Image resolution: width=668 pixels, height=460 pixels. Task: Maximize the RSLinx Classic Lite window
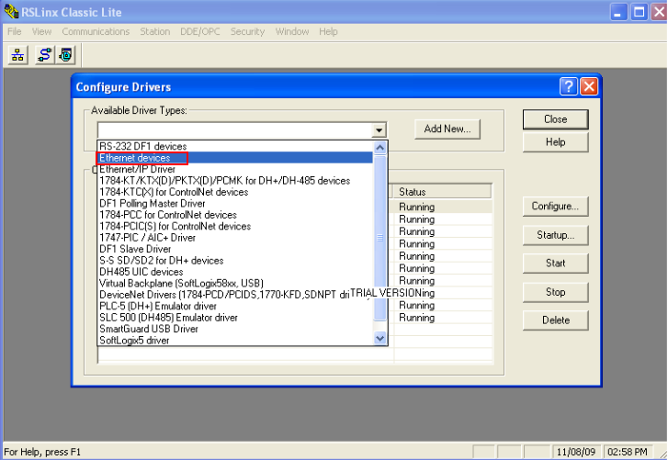point(639,12)
